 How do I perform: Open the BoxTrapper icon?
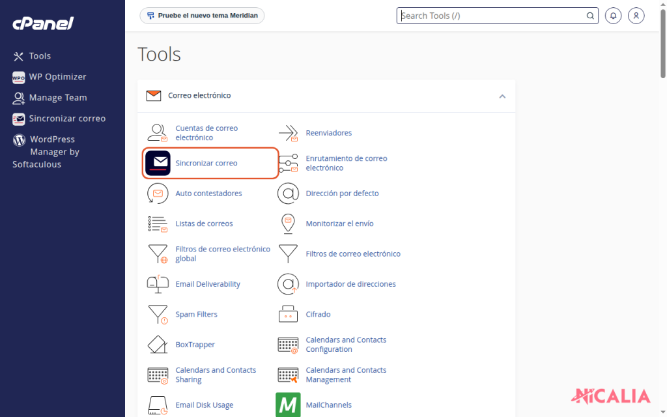[158, 344]
